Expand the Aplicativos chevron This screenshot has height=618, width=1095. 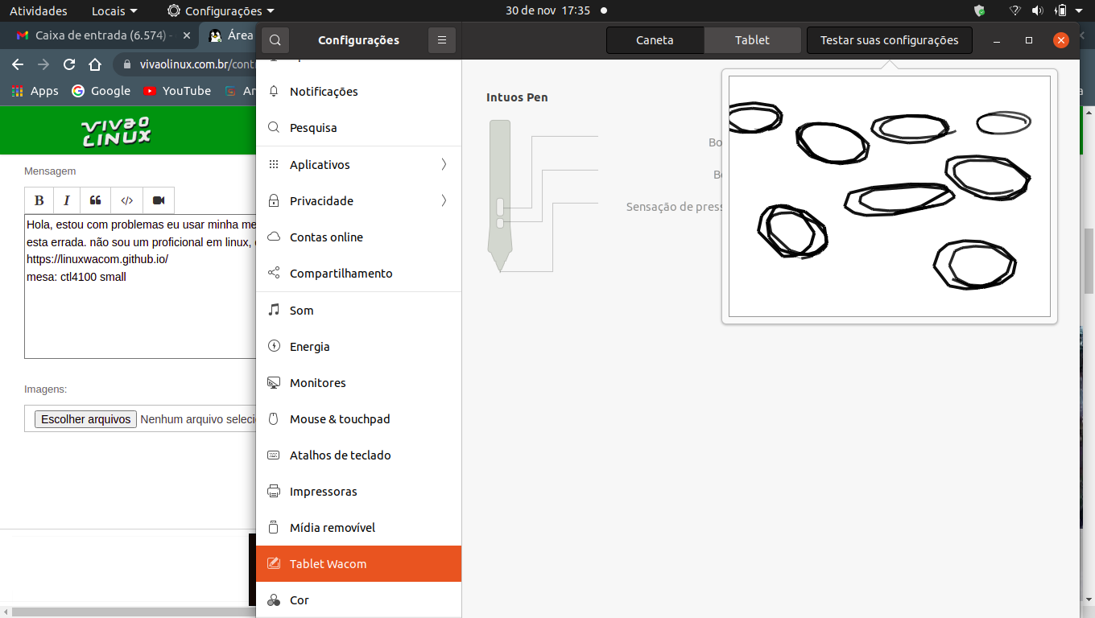coord(444,165)
